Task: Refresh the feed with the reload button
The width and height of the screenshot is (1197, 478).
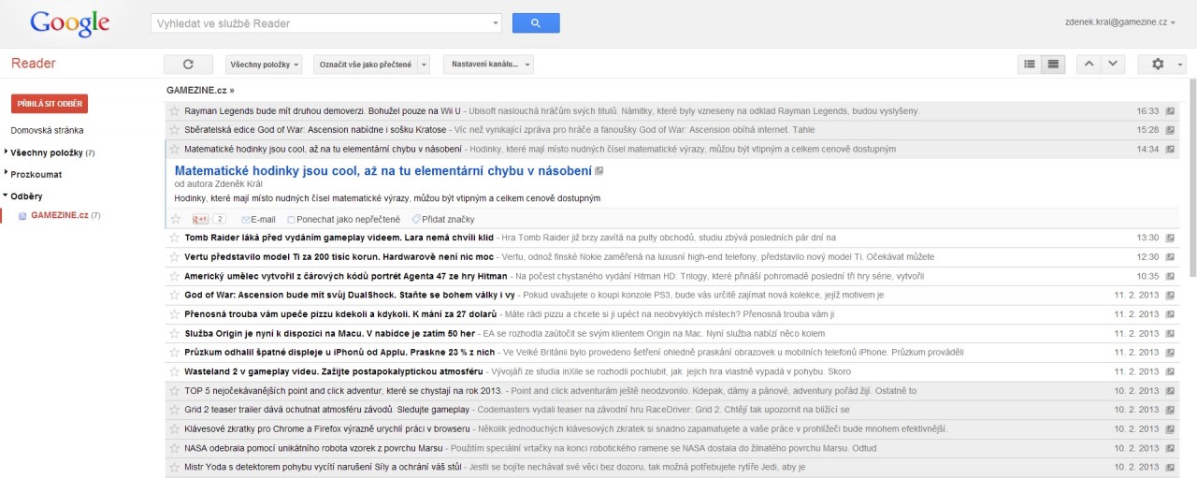Action: [188, 64]
